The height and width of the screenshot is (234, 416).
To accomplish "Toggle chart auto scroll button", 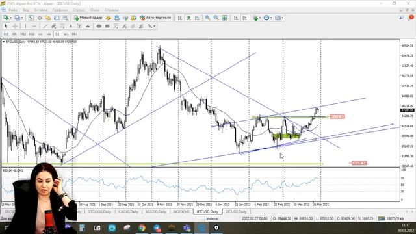I will (236, 18).
